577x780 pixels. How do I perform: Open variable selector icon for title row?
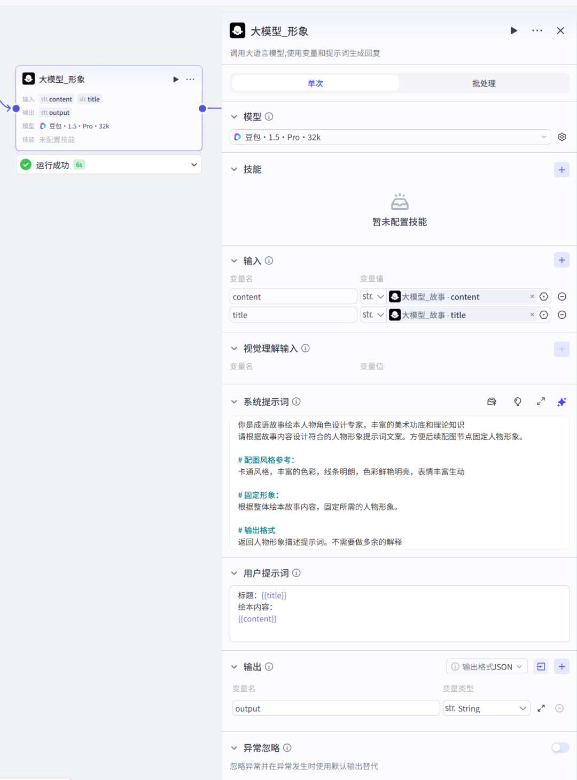point(544,315)
